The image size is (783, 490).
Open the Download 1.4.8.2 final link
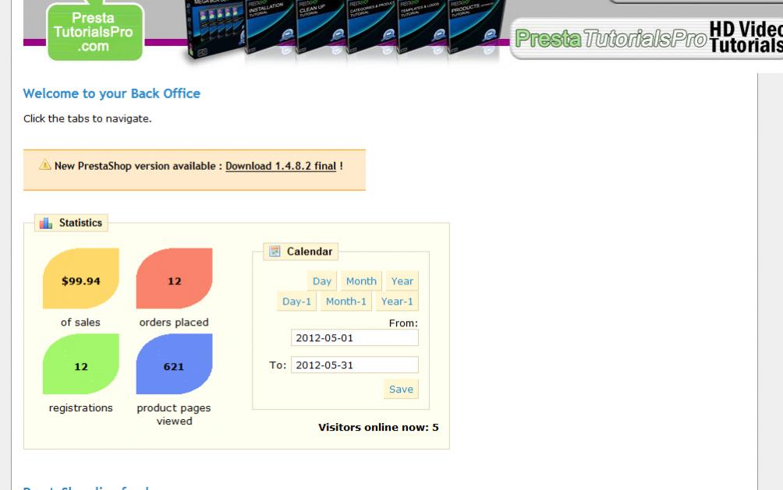point(281,166)
